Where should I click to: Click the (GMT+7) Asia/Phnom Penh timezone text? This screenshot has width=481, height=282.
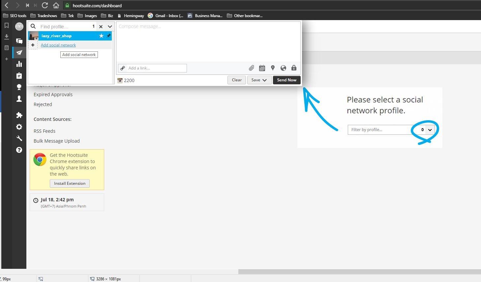(63, 206)
